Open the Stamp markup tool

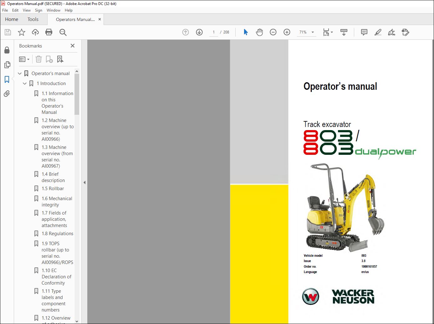tap(406, 32)
